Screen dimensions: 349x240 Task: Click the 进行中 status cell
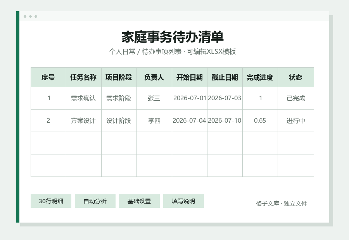(x=296, y=121)
